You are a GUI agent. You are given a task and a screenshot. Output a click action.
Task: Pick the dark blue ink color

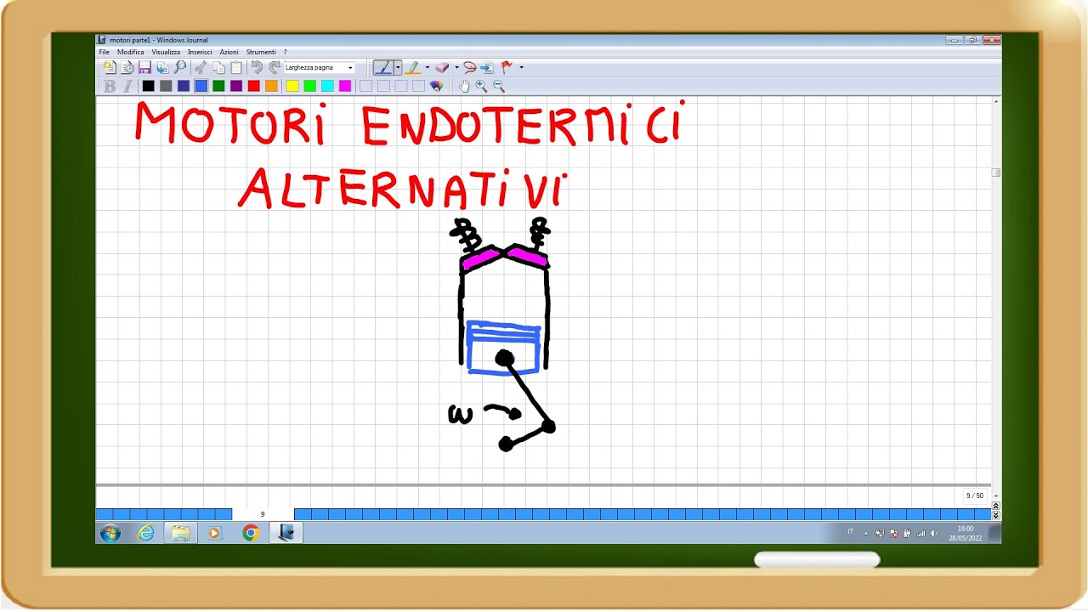184,86
